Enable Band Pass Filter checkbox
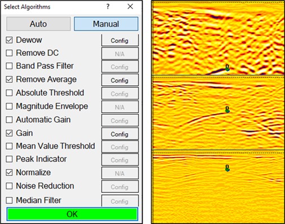 pos(9,66)
